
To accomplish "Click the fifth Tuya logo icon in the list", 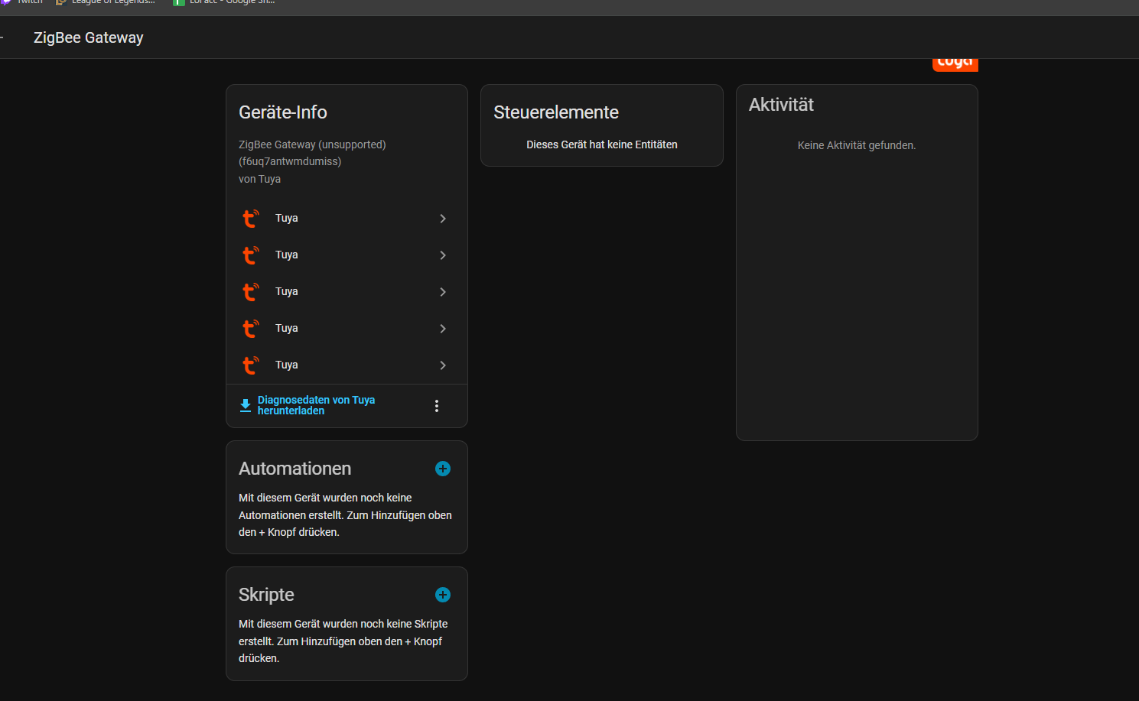I will (x=251, y=365).
